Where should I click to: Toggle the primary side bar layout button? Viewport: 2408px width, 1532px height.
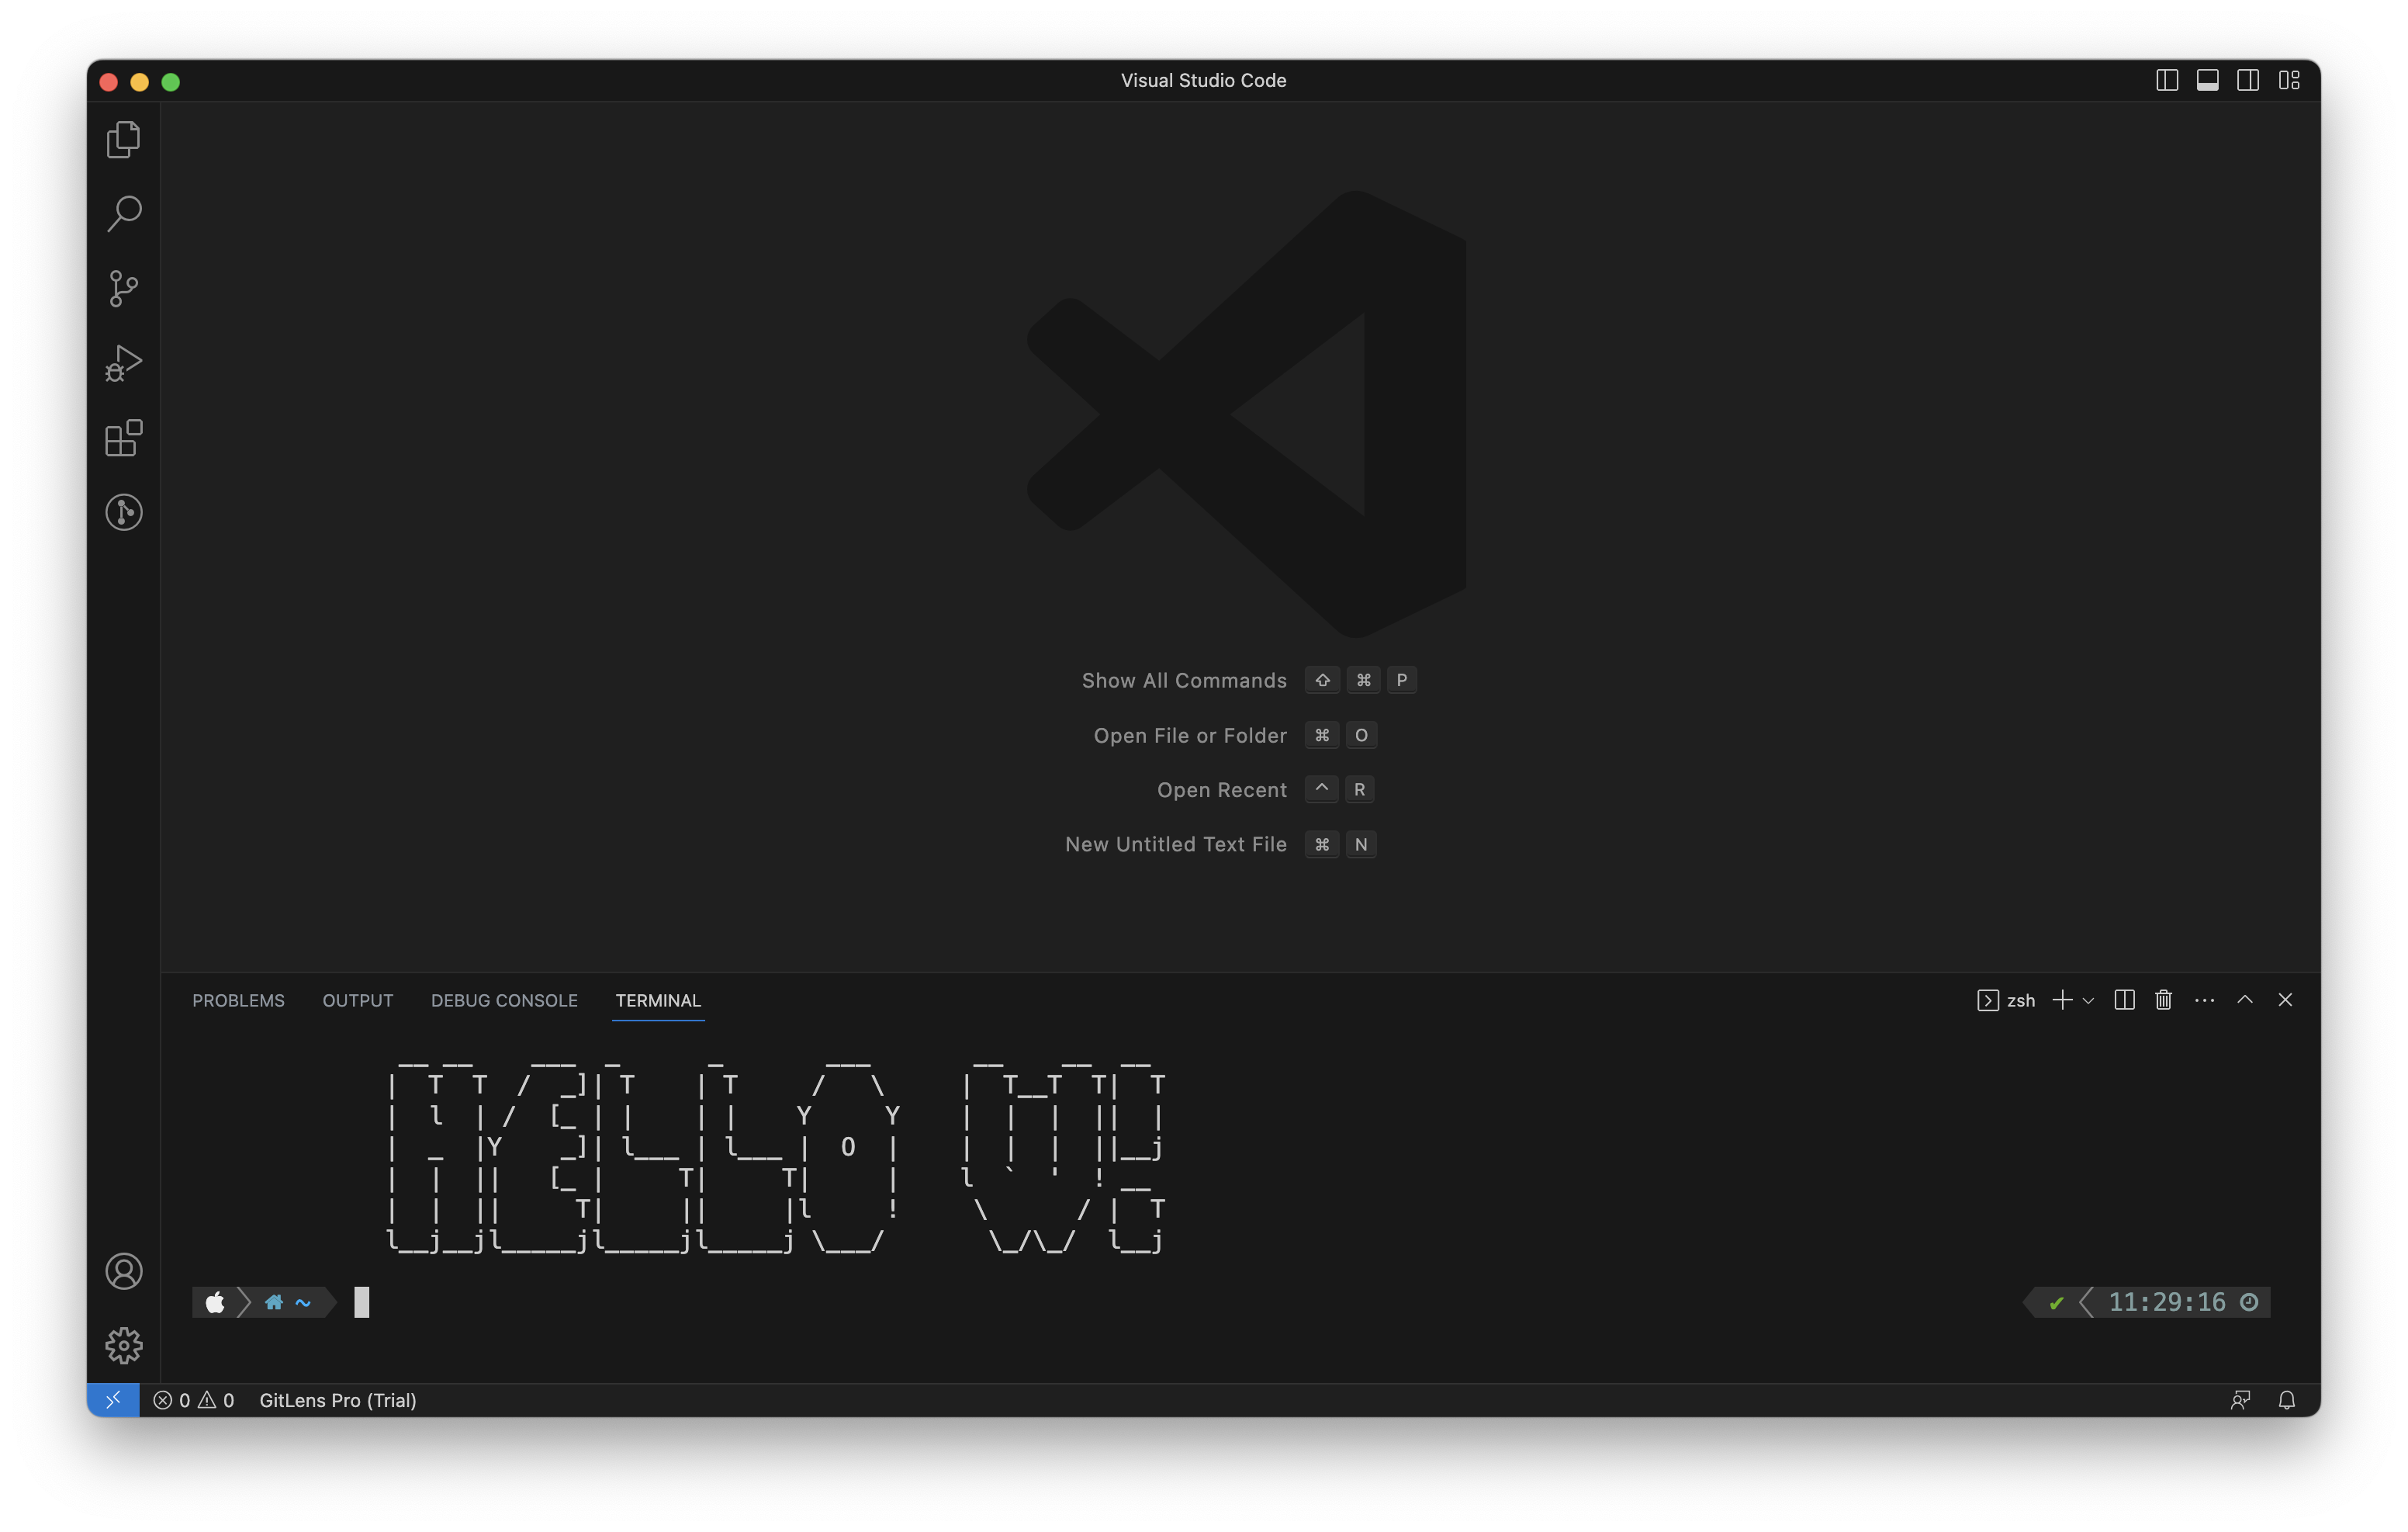(2167, 80)
